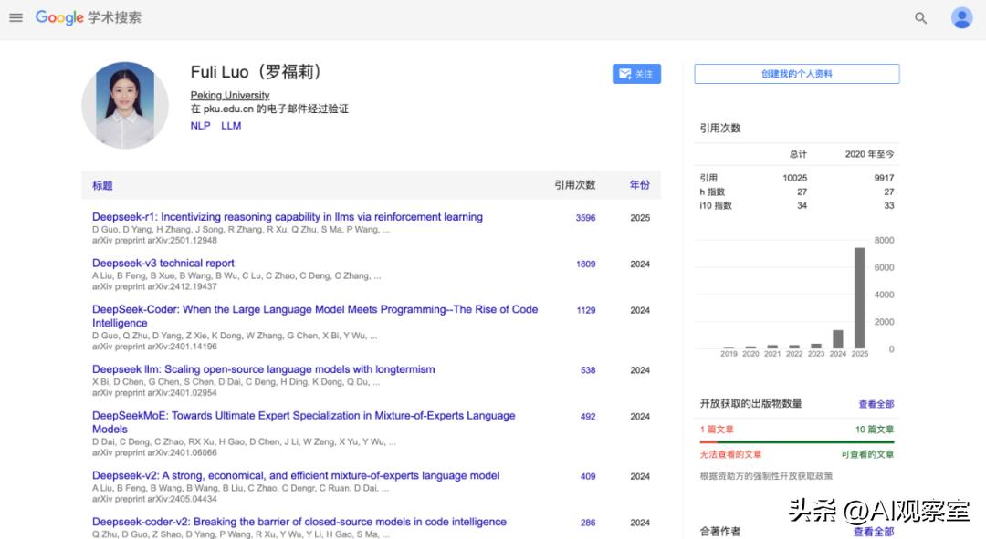Open the 无法查看的文章 category
Image resolution: width=986 pixels, height=539 pixels.
(730, 453)
